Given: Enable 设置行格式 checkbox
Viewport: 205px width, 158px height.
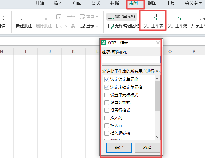Looking at the screenshot, I should pyautogui.click(x=107, y=110).
